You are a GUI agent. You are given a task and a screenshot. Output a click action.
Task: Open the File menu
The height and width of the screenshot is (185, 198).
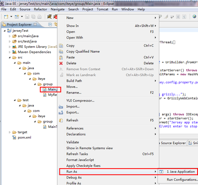[x=4, y=9]
